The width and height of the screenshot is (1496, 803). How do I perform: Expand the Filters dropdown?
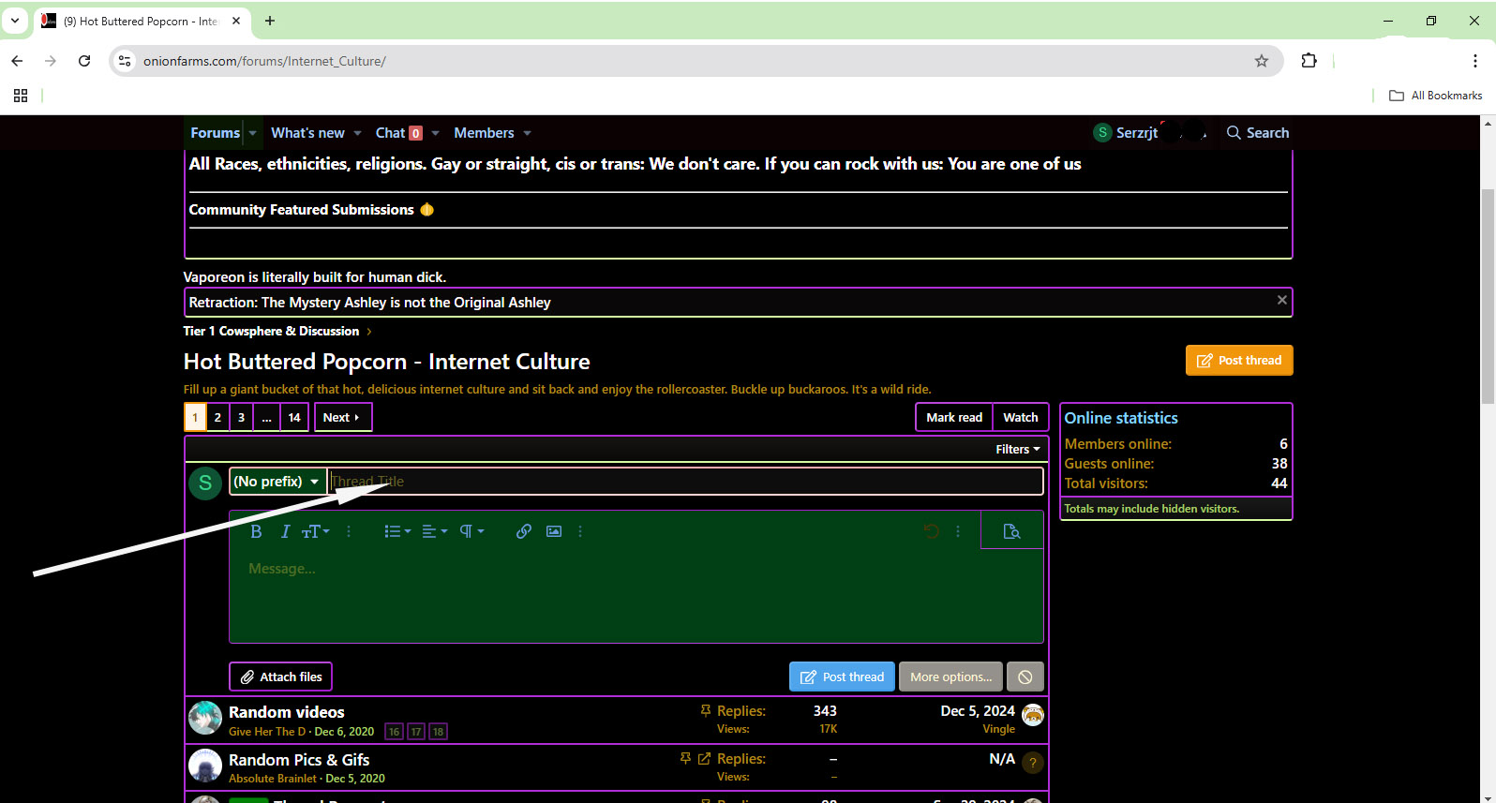pos(1017,450)
